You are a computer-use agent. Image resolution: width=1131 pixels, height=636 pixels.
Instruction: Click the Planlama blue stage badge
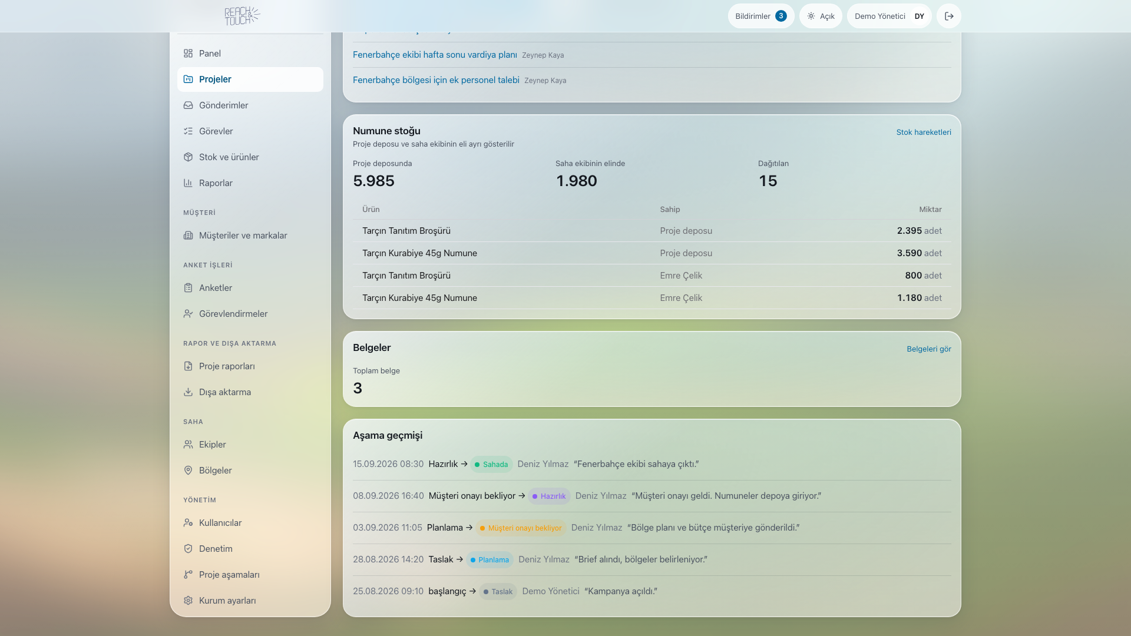coord(490,560)
